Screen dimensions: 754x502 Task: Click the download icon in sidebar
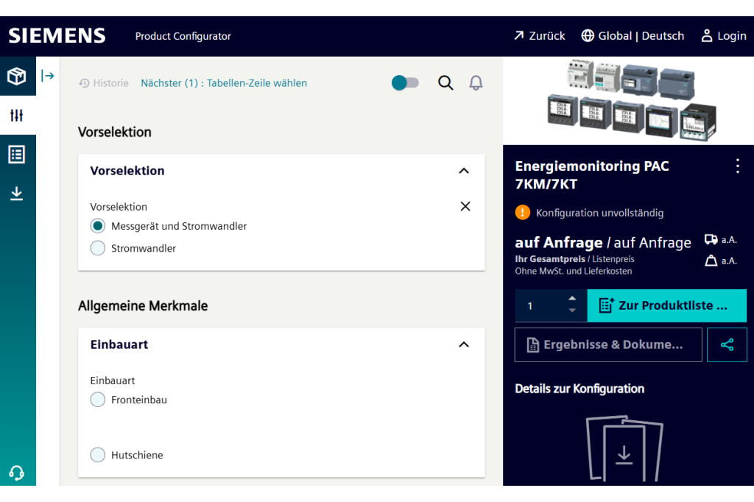point(17,194)
